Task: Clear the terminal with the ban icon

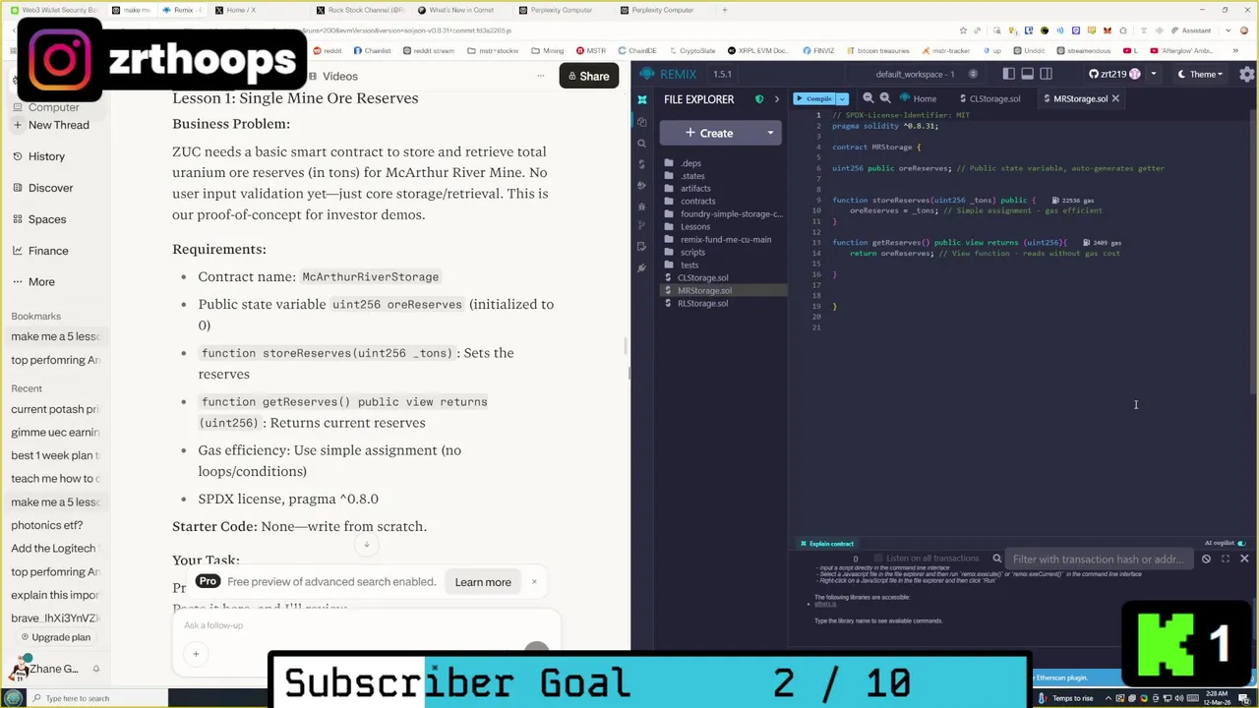Action: point(1206,559)
